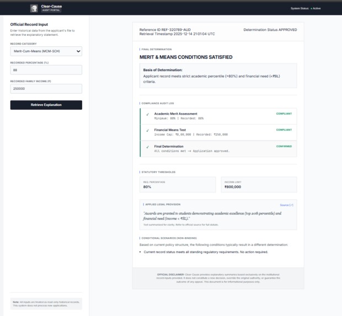Click the Clear-Cause logo icon
This screenshot has height=316, width=342.
34,8
